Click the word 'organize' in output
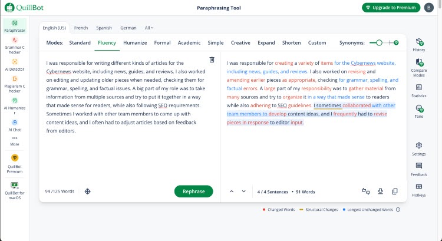Viewport: 442px width, 241px height. (x=292, y=97)
